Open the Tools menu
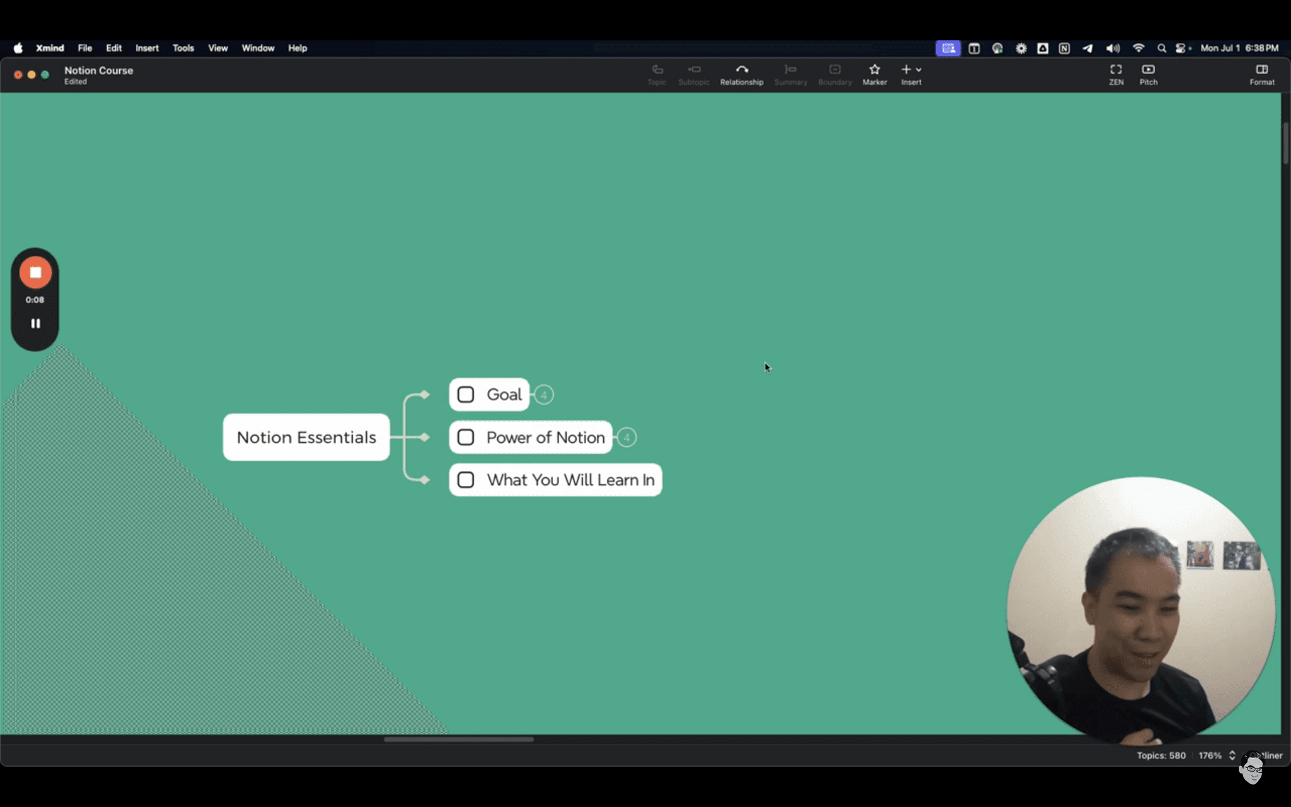1291x807 pixels. (183, 48)
